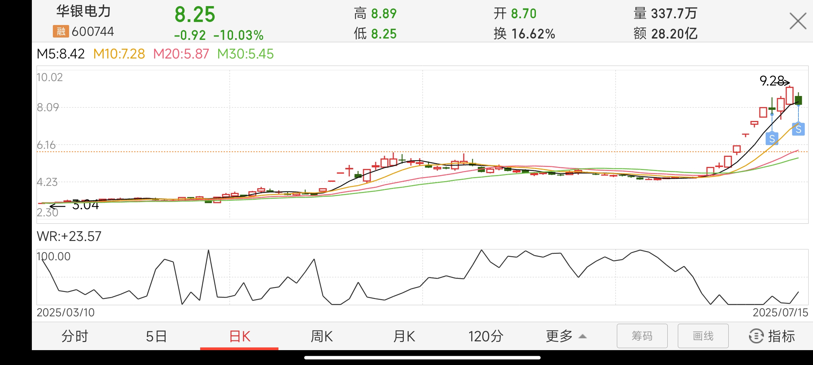
Task: Tap the 高 8.89 high value
Action: [375, 14]
